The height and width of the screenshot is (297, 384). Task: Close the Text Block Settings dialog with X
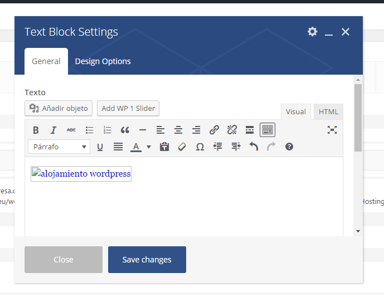click(346, 32)
